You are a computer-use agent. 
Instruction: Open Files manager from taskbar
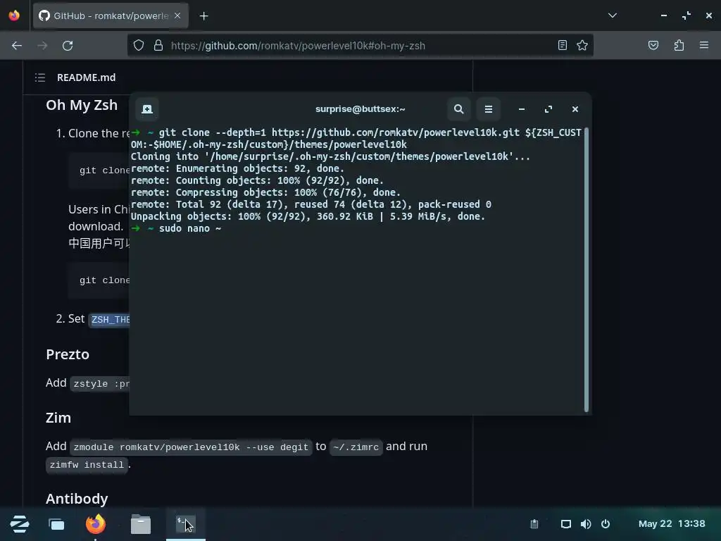(x=141, y=524)
